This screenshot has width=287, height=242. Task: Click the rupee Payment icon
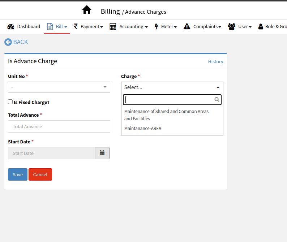[76, 26]
